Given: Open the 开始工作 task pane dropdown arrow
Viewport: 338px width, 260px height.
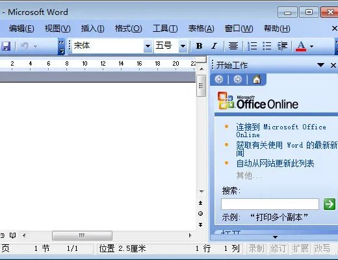Looking at the screenshot, I should (320, 65).
